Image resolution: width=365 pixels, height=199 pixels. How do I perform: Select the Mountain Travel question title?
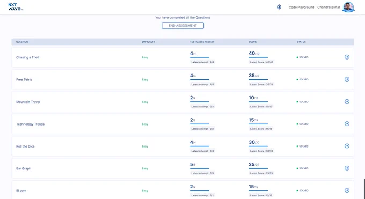pos(28,102)
